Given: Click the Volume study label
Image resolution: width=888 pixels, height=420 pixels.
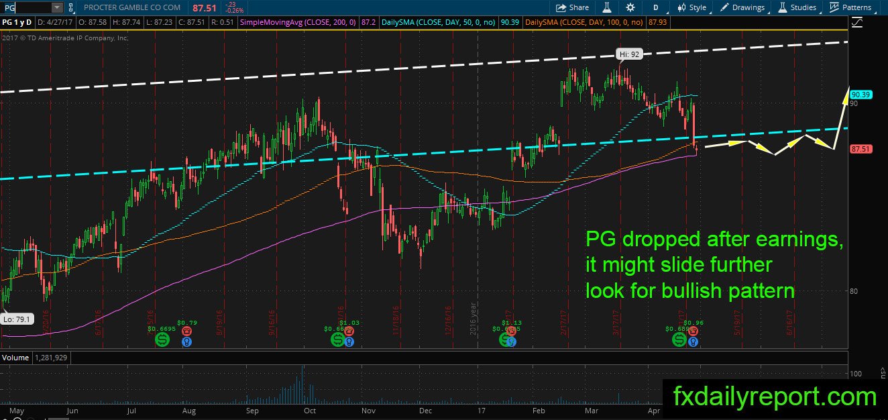Looking at the screenshot, I should point(15,358).
